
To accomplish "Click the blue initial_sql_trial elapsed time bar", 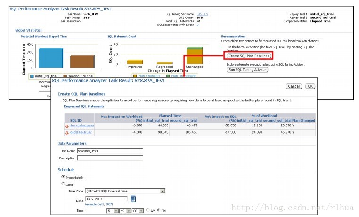I will click(51, 58).
